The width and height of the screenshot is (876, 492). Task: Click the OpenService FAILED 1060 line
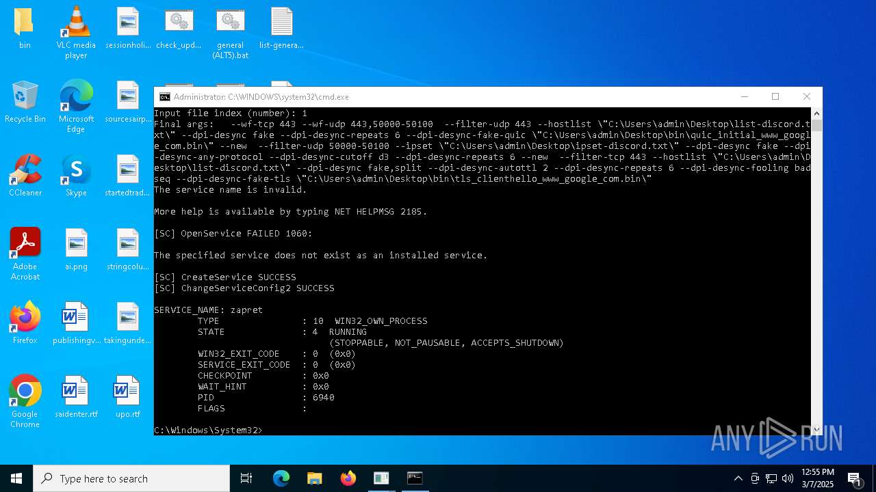(x=233, y=234)
